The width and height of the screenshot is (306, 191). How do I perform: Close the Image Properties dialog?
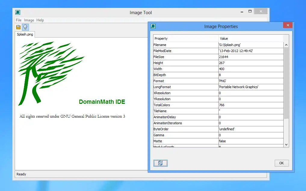[288, 25]
